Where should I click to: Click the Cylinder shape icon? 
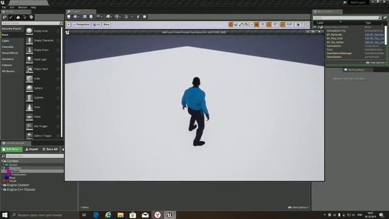coord(29,97)
